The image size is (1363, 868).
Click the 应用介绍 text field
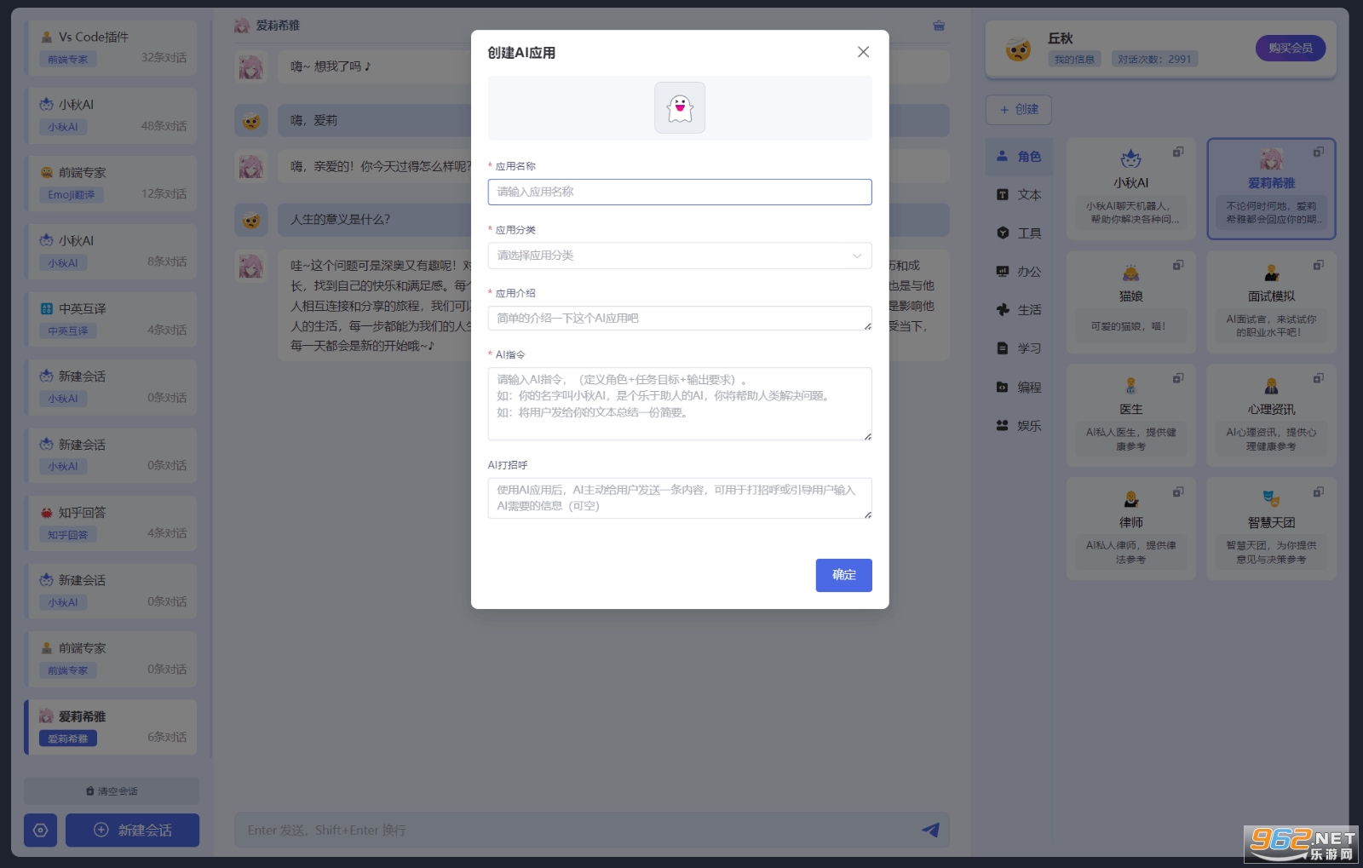coord(679,319)
